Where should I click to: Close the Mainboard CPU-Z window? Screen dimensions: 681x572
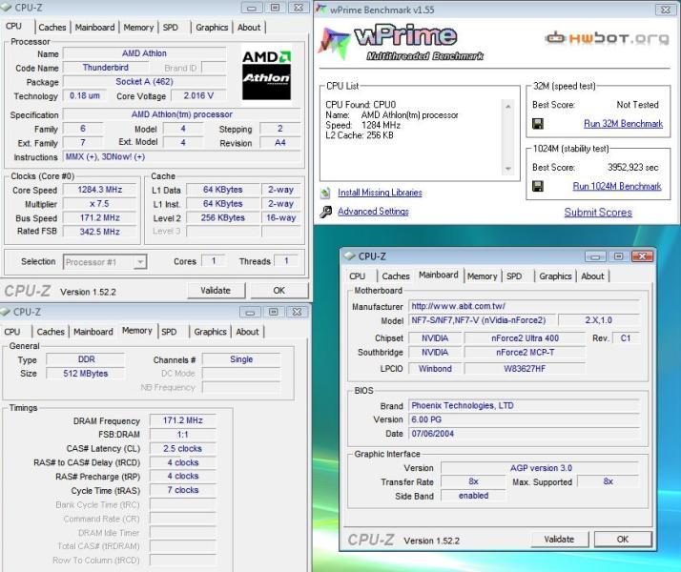point(642,256)
